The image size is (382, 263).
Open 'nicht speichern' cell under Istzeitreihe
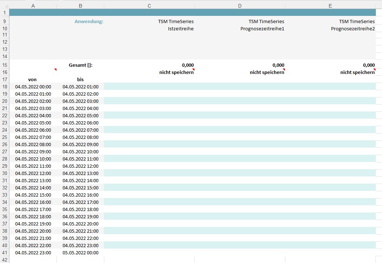pos(176,73)
